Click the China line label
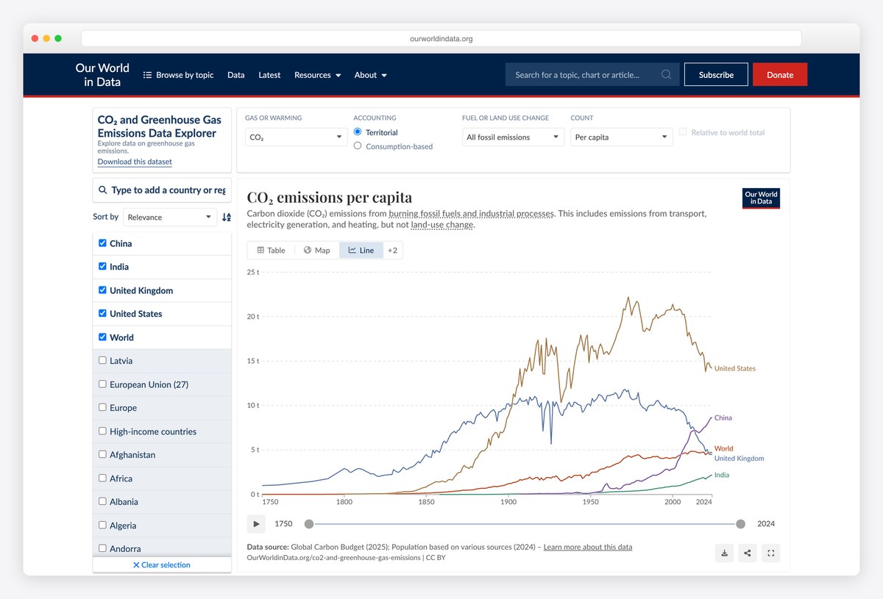 click(x=723, y=417)
